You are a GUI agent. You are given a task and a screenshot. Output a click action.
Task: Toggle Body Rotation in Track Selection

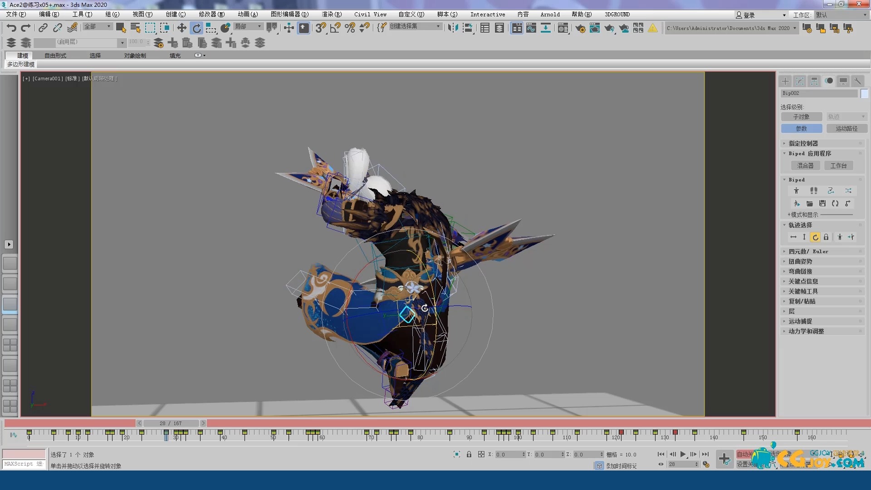(x=815, y=237)
